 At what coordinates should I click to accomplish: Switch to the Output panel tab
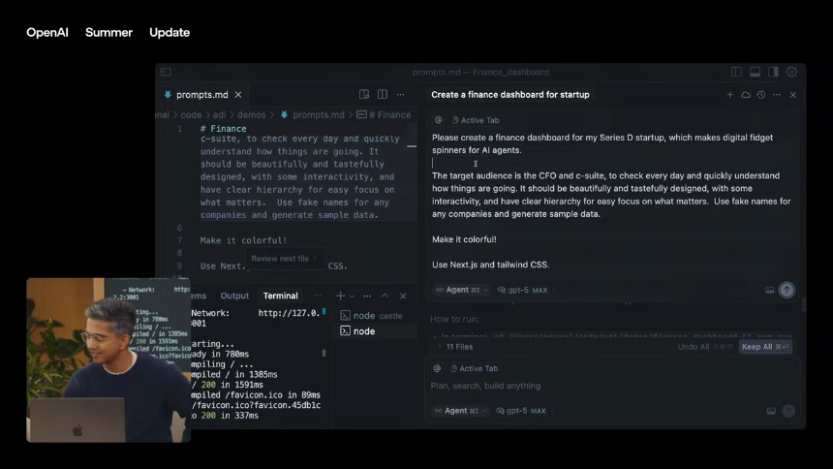click(x=234, y=296)
